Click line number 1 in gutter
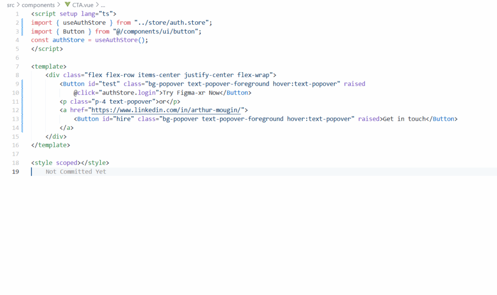This screenshot has height=295, width=497. click(x=17, y=14)
